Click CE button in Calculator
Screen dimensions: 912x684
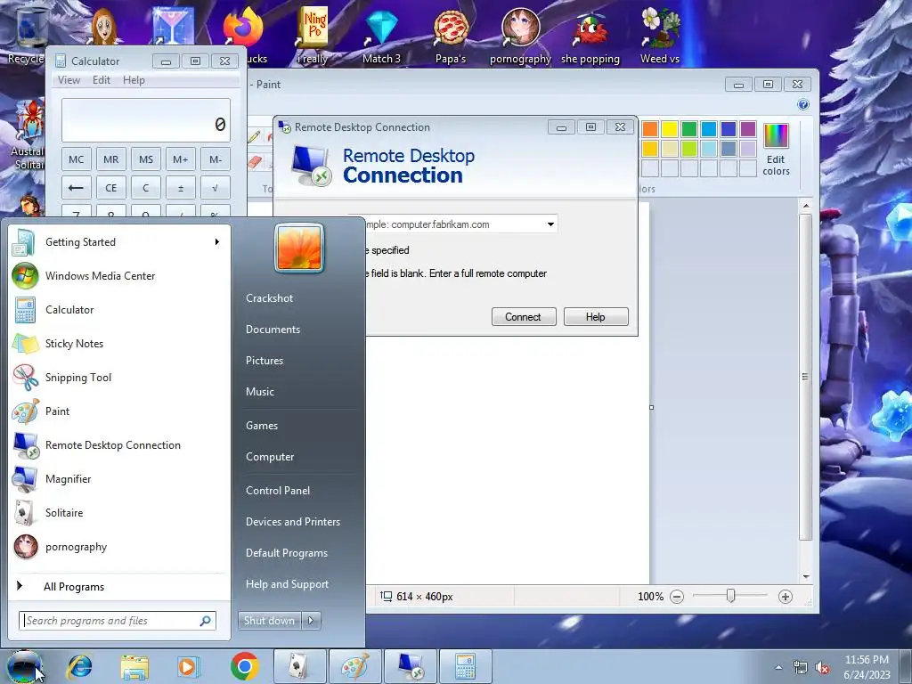point(111,188)
